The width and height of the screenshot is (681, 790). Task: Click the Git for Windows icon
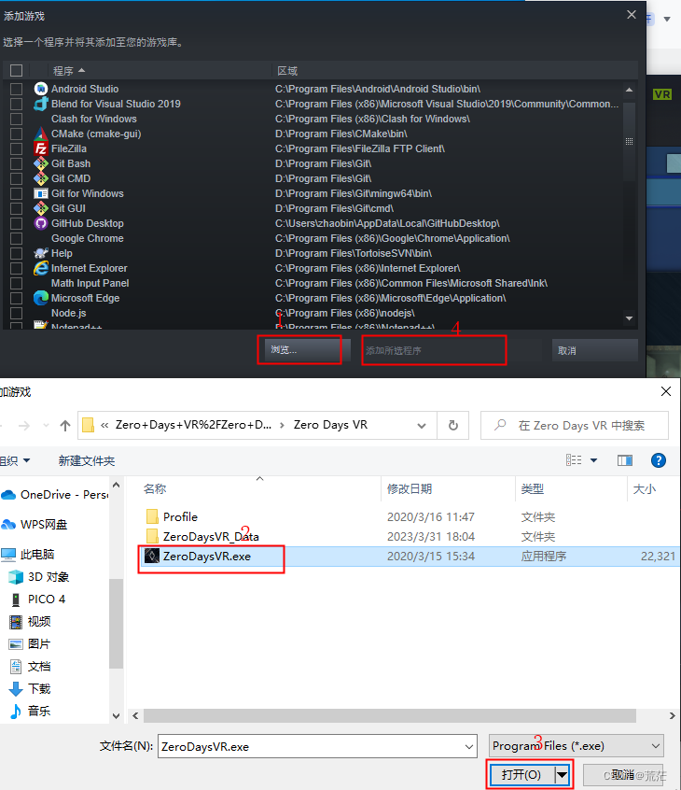(41, 193)
